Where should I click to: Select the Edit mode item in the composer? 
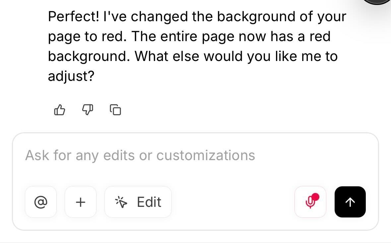tap(138, 202)
